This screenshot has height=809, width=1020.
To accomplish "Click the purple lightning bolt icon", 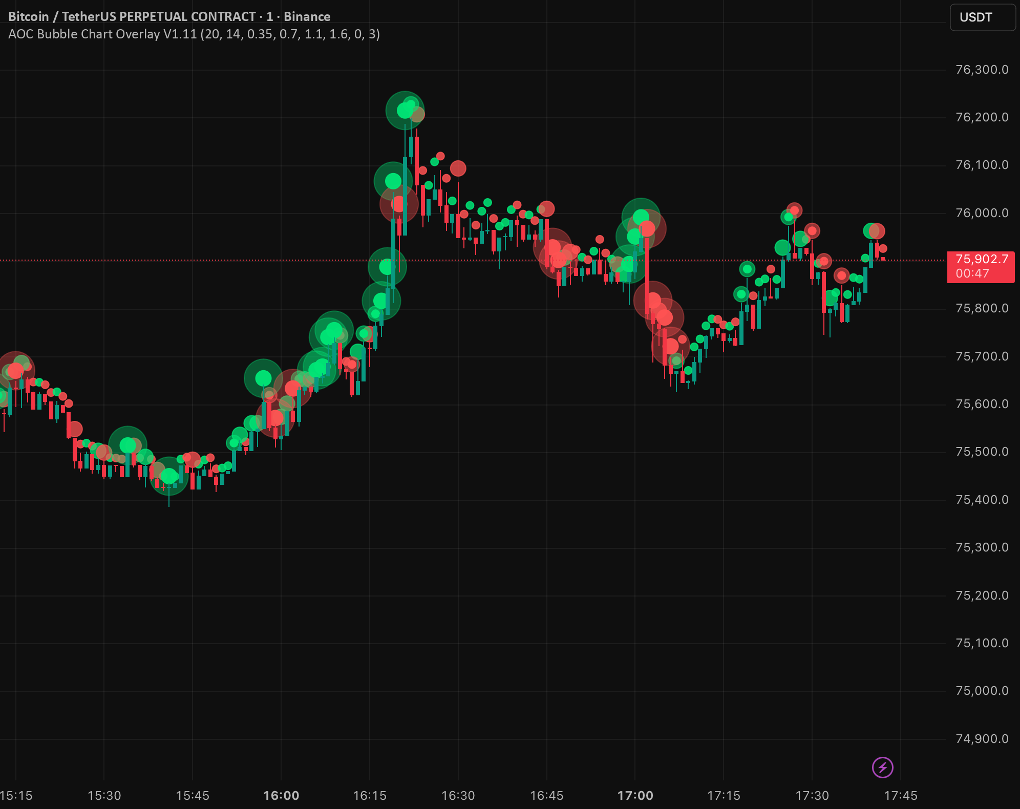I will coord(883,767).
